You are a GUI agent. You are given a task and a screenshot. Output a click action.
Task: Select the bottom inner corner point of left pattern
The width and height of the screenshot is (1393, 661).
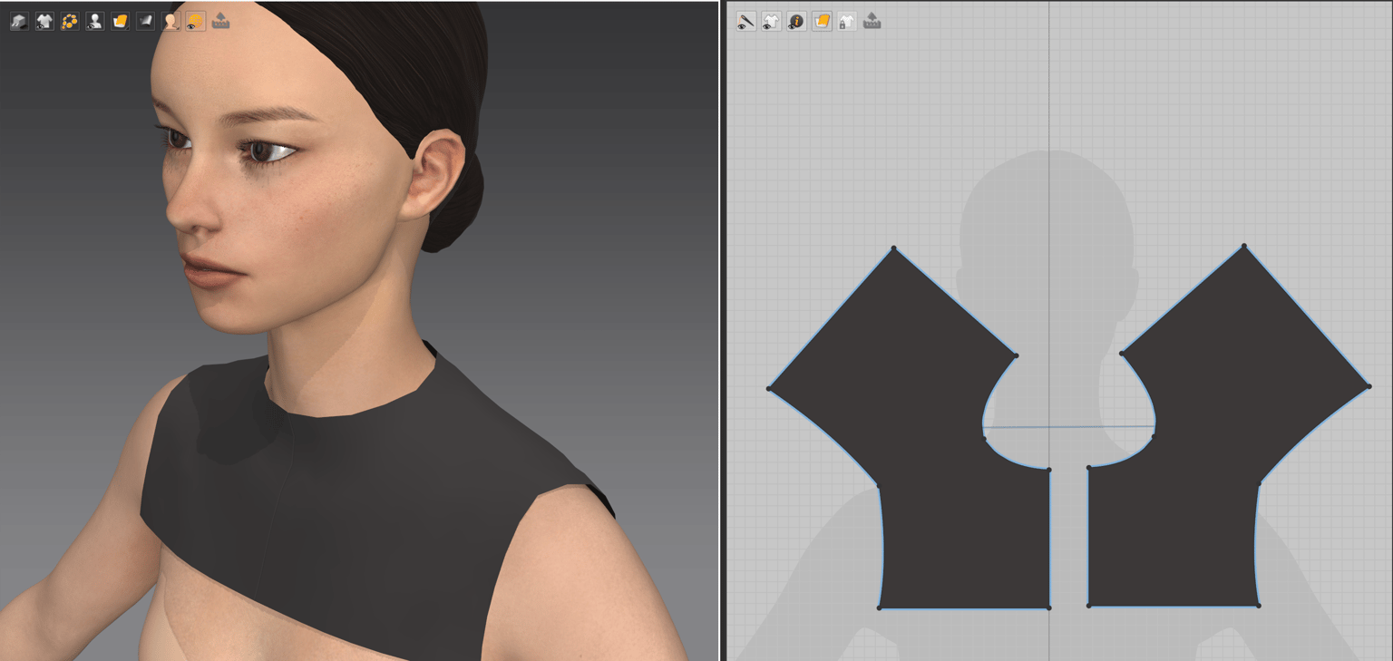(x=1049, y=608)
